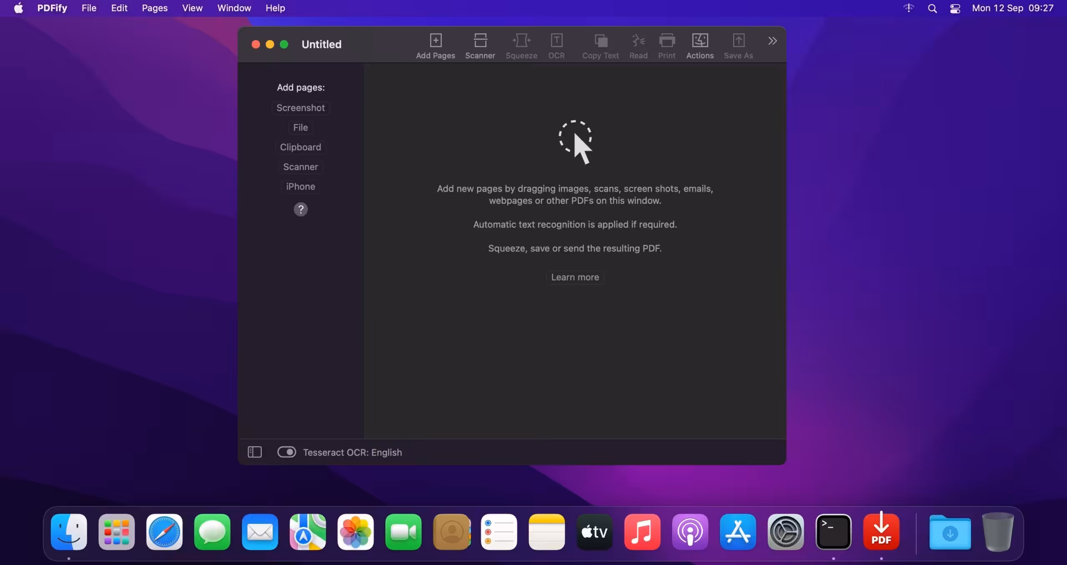Click the PDFify icon in the Dock
This screenshot has height=565, width=1067.
pos(881,532)
